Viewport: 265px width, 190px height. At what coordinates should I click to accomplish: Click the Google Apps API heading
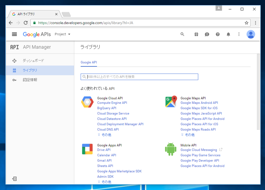(x=109, y=145)
